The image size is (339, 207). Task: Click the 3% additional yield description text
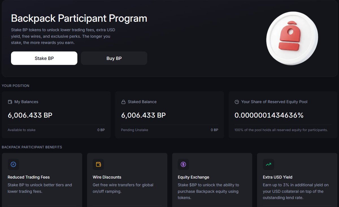coord(296,191)
